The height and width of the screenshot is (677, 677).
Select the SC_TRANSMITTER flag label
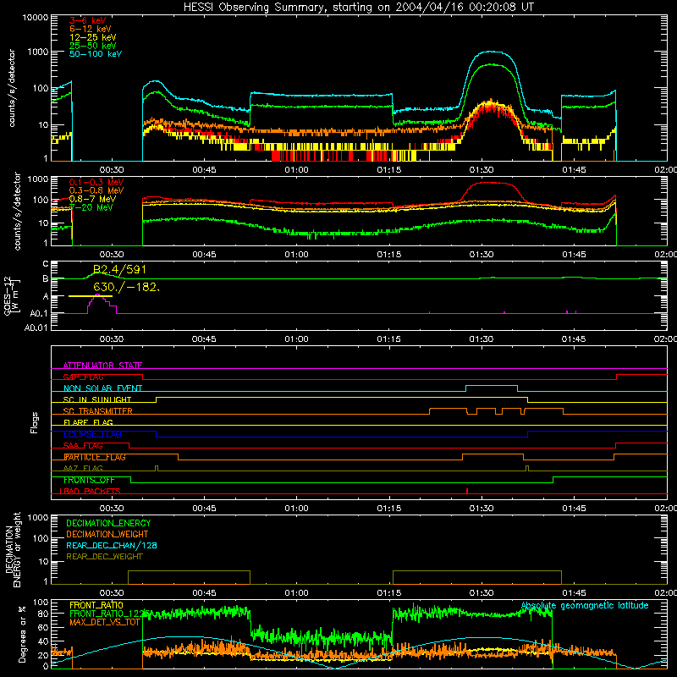98,411
